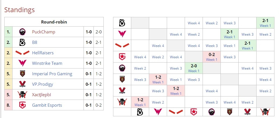Viewport: 279px width, 118px height.
Task: Open the Week 1 link under the 2-0 score
Action: point(193,71)
